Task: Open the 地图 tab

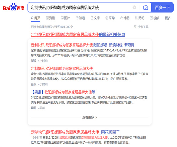Action: (x=125, y=18)
